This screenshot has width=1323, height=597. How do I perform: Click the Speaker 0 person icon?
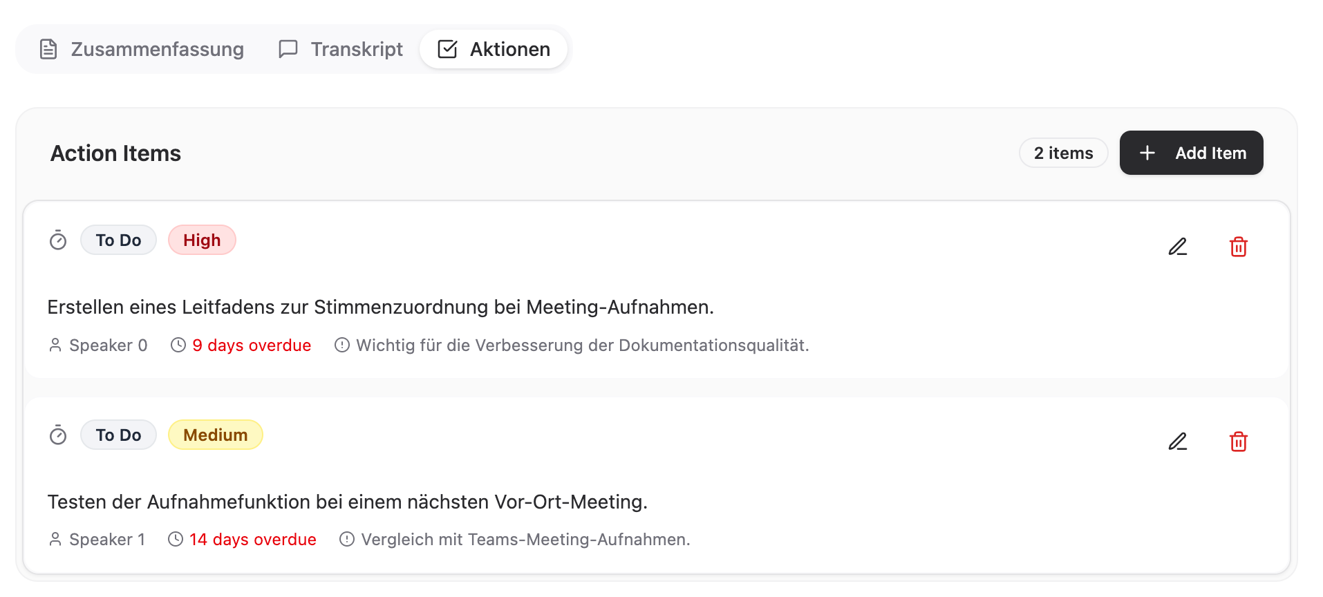55,345
